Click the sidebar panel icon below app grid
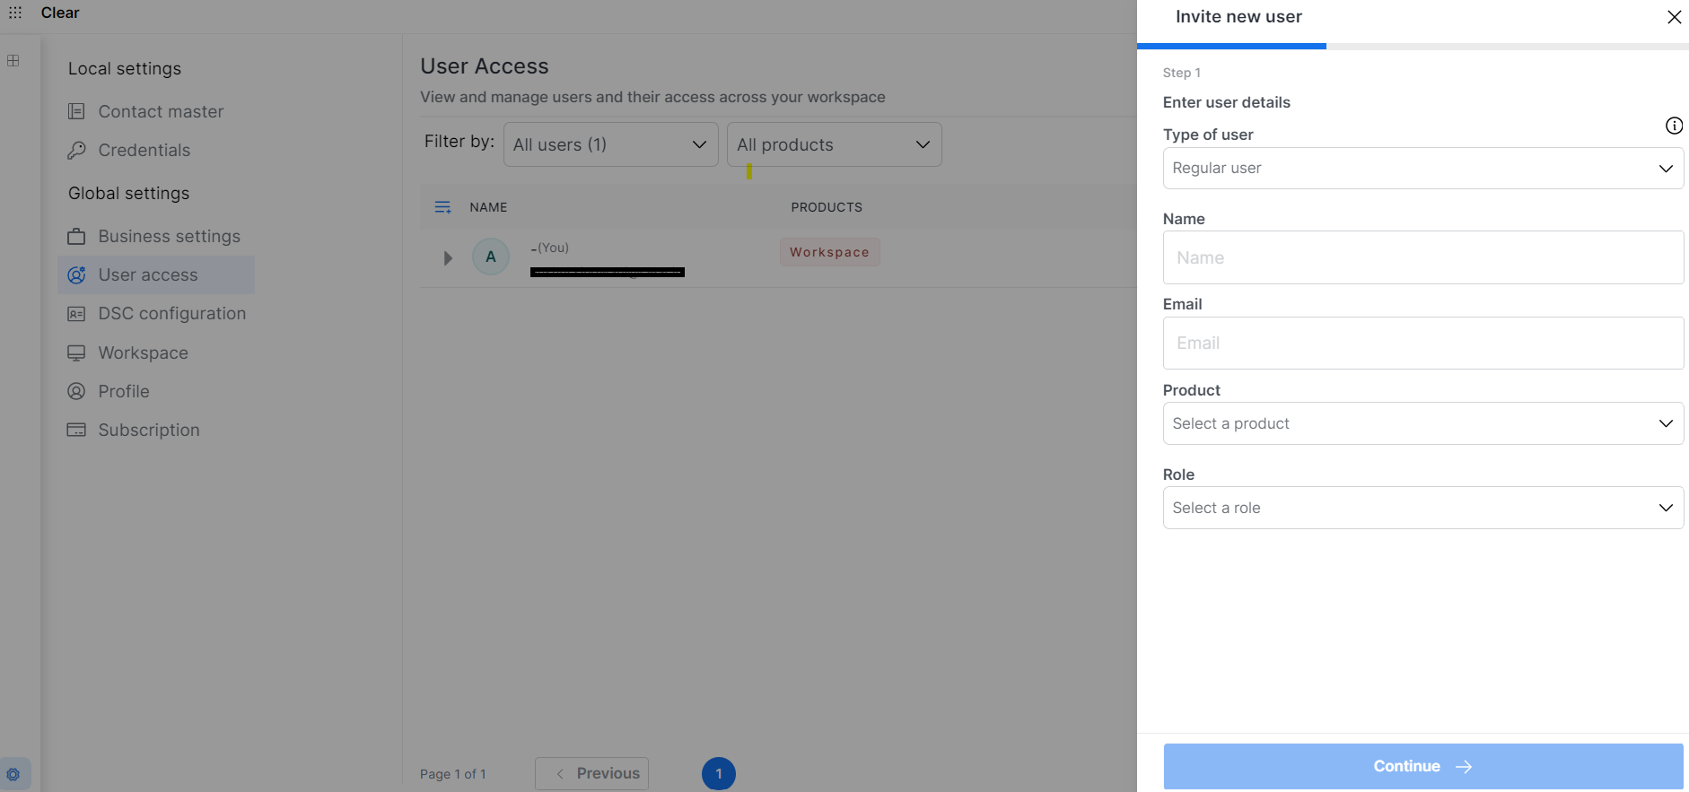Screen dimensions: 1689x792 click(x=13, y=61)
